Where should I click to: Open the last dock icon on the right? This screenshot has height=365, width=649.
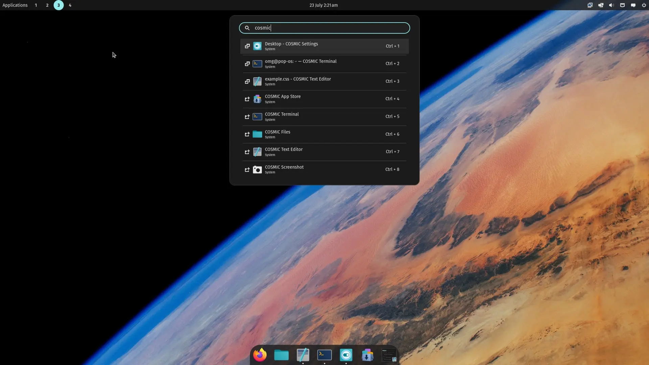pos(389,355)
